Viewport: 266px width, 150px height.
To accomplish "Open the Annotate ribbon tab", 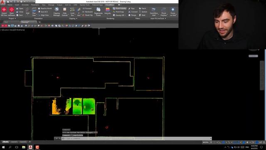I will pos(25,5).
